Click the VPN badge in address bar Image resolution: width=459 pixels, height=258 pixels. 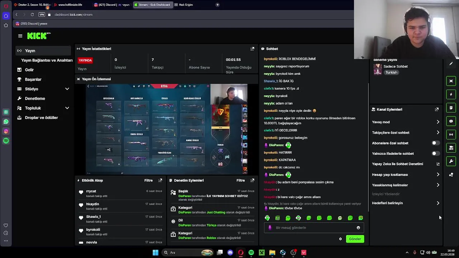(42, 15)
